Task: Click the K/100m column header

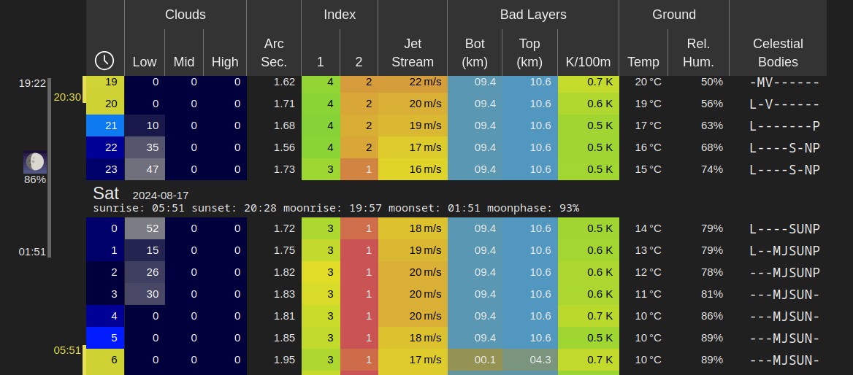Action: point(588,62)
